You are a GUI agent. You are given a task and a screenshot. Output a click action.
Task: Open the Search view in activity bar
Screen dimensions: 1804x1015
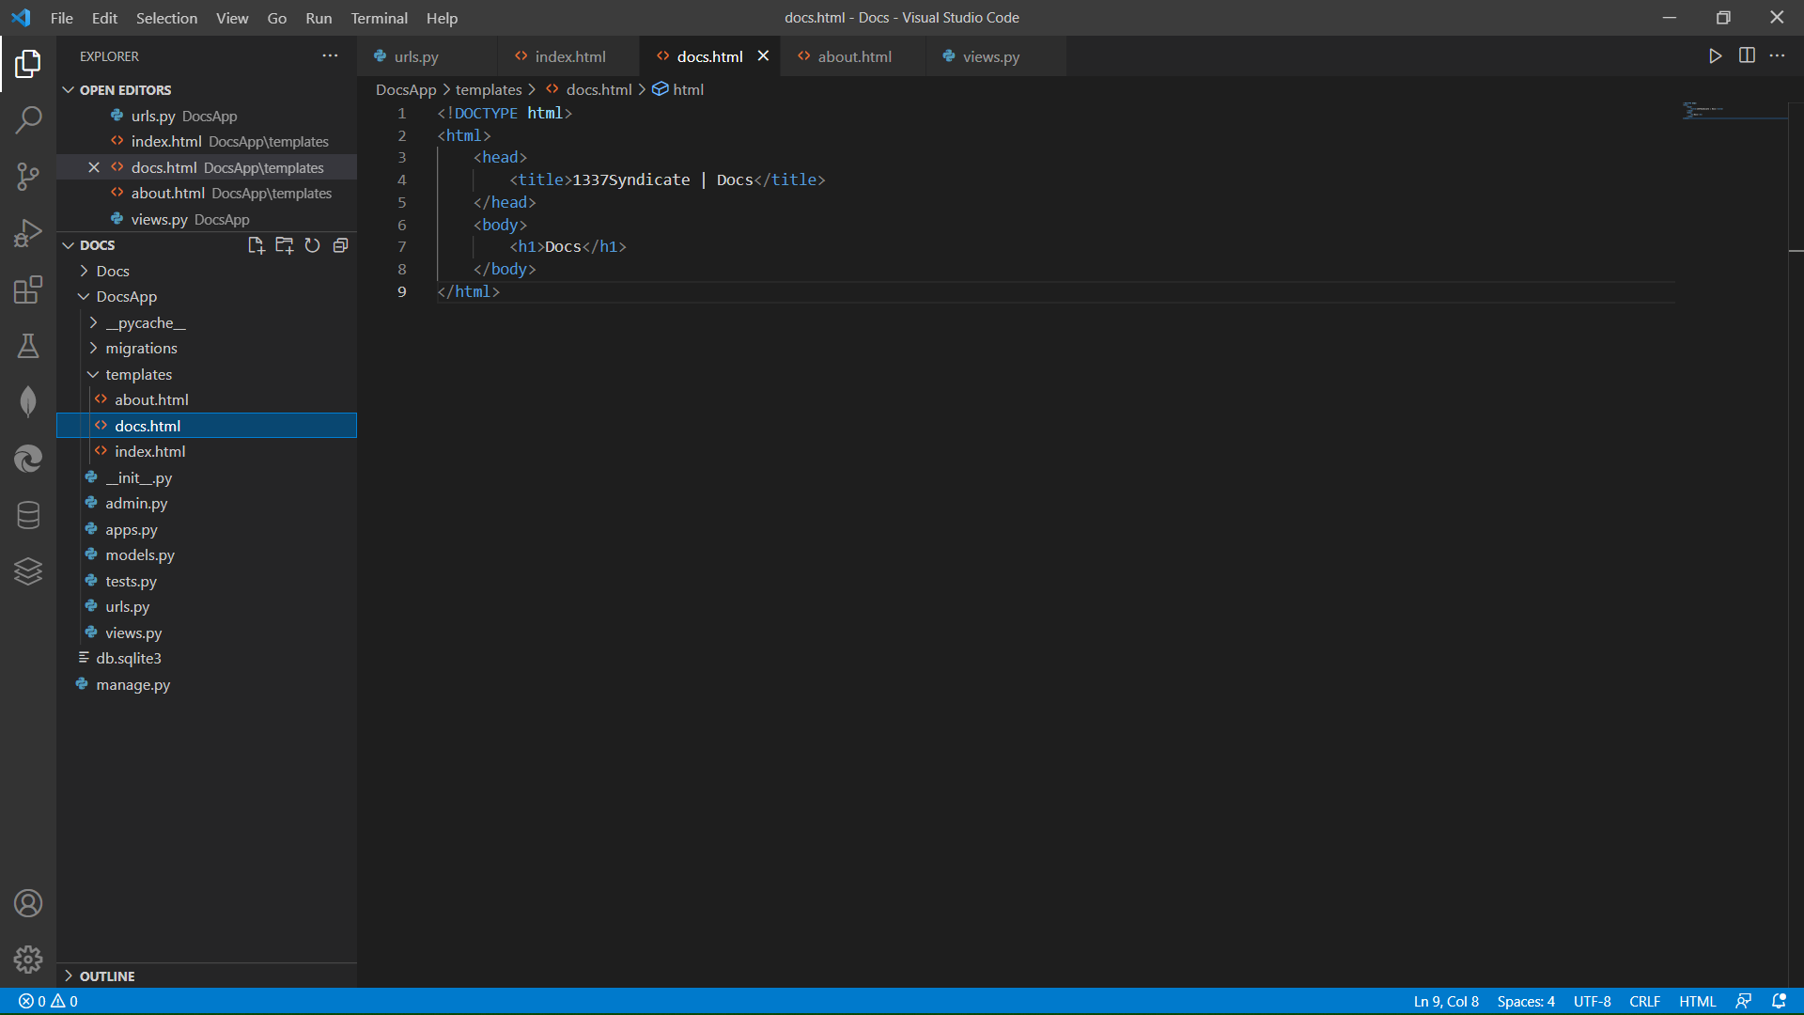click(28, 119)
